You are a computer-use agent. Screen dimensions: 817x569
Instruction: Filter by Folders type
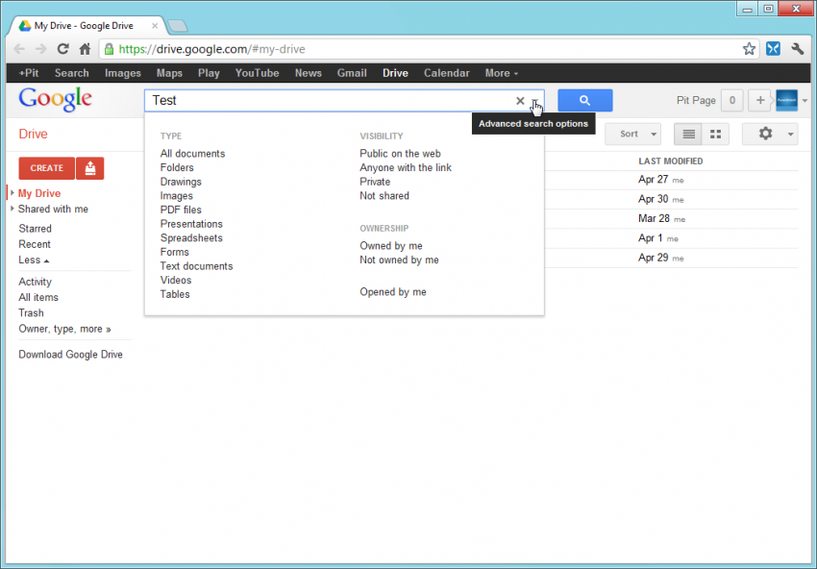point(177,168)
